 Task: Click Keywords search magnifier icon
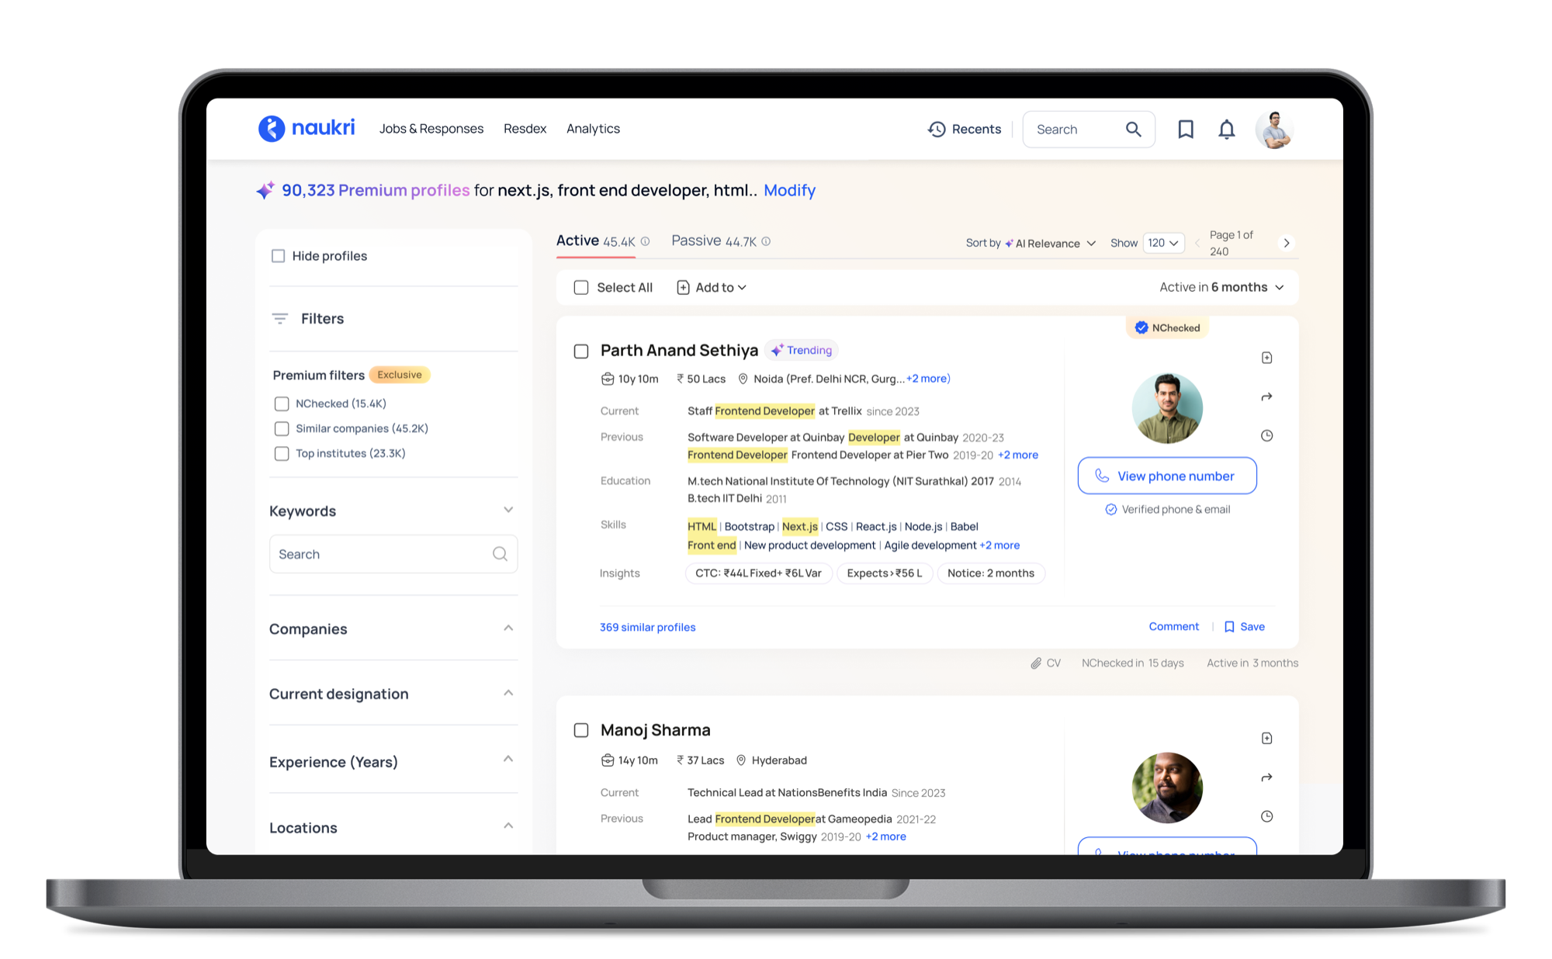[x=500, y=553]
